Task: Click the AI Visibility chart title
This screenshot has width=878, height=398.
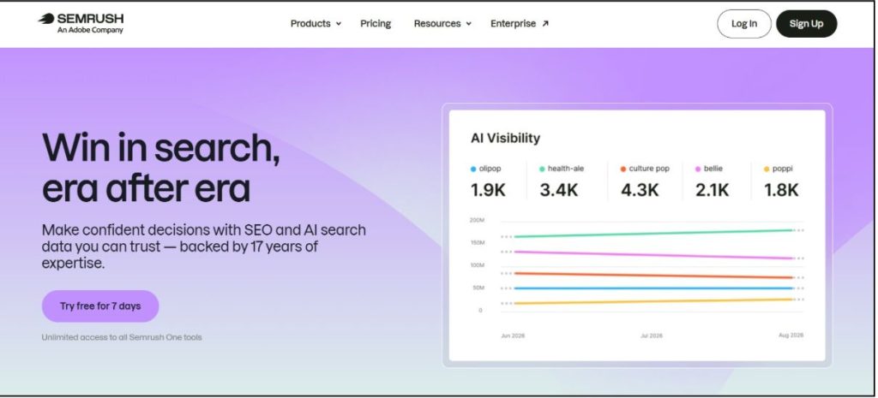Action: (506, 138)
